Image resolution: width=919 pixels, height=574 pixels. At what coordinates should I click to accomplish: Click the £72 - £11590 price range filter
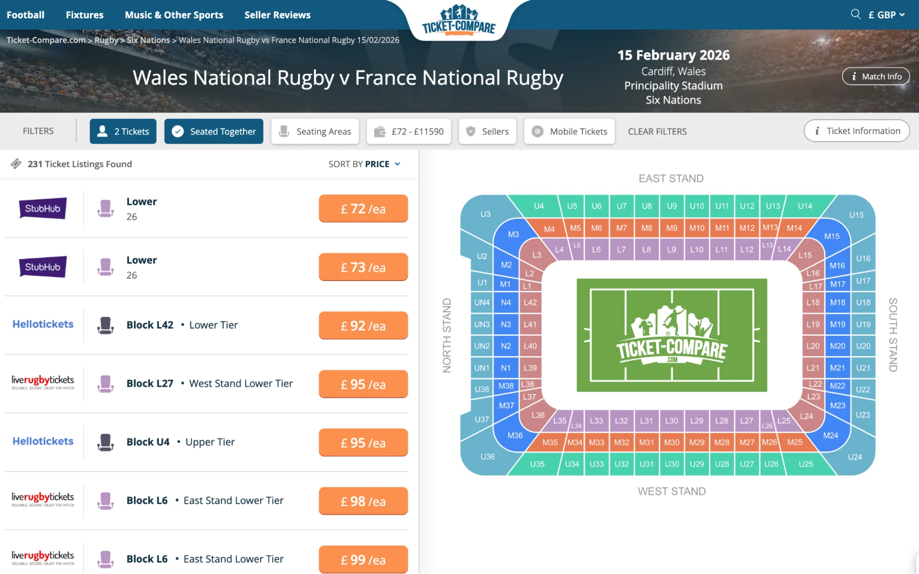[x=409, y=131]
